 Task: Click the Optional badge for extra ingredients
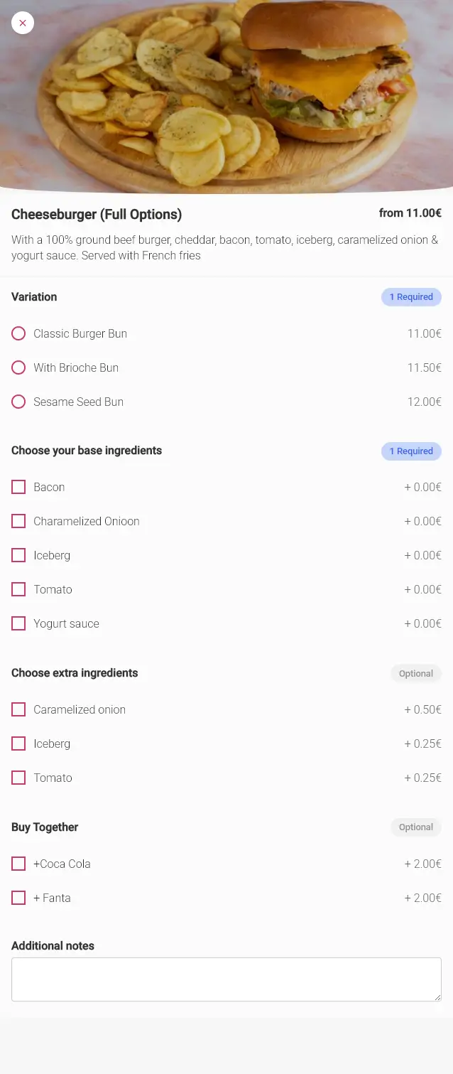(x=415, y=673)
